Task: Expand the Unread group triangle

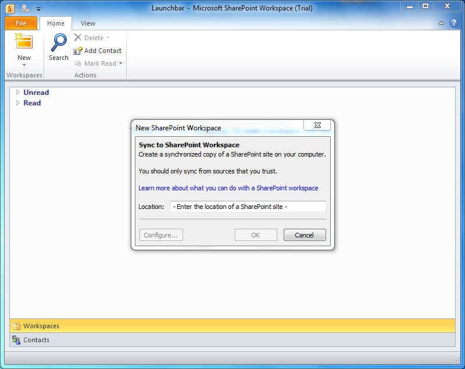Action: click(x=18, y=93)
